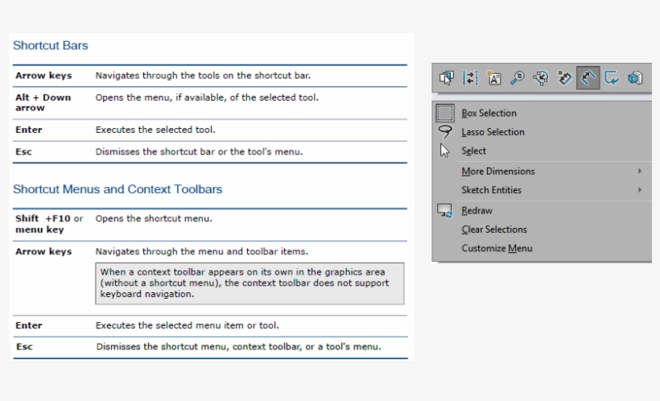
Task: Choose Select from the context menu
Action: (x=473, y=151)
